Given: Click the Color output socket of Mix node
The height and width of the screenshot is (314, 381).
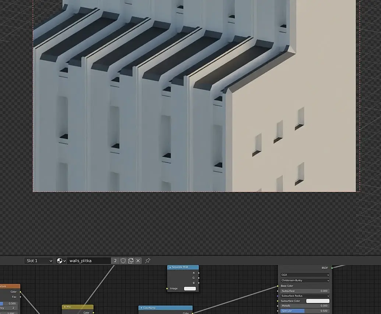Looking at the screenshot, I should coord(93,313).
